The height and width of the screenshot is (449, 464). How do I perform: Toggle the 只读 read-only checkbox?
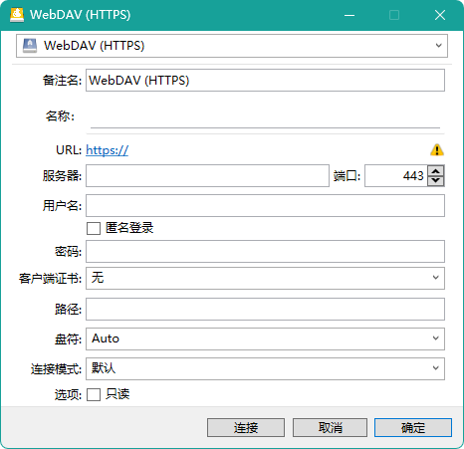click(x=94, y=395)
